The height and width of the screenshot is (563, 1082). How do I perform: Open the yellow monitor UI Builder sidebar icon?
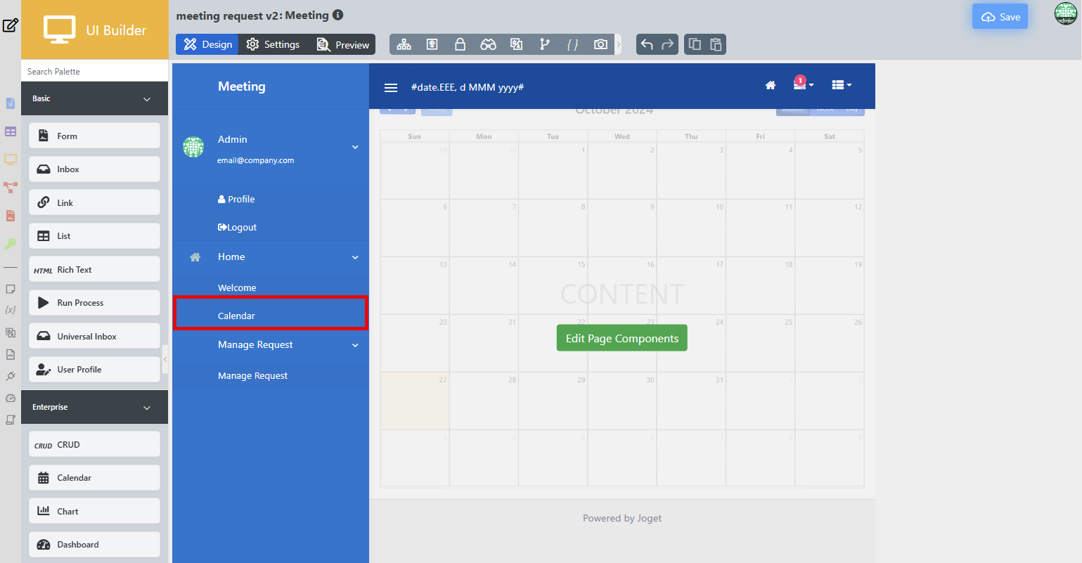[11, 160]
